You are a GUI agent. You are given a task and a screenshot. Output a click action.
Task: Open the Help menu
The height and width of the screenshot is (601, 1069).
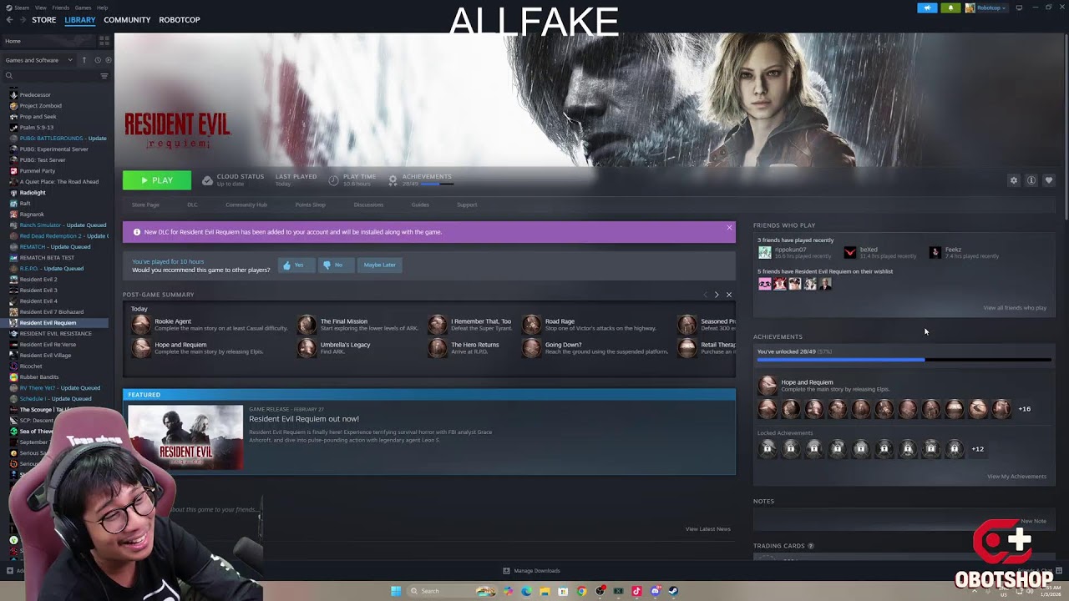pos(102,8)
